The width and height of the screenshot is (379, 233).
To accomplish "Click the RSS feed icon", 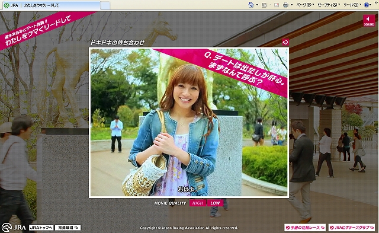I will 264,5.
